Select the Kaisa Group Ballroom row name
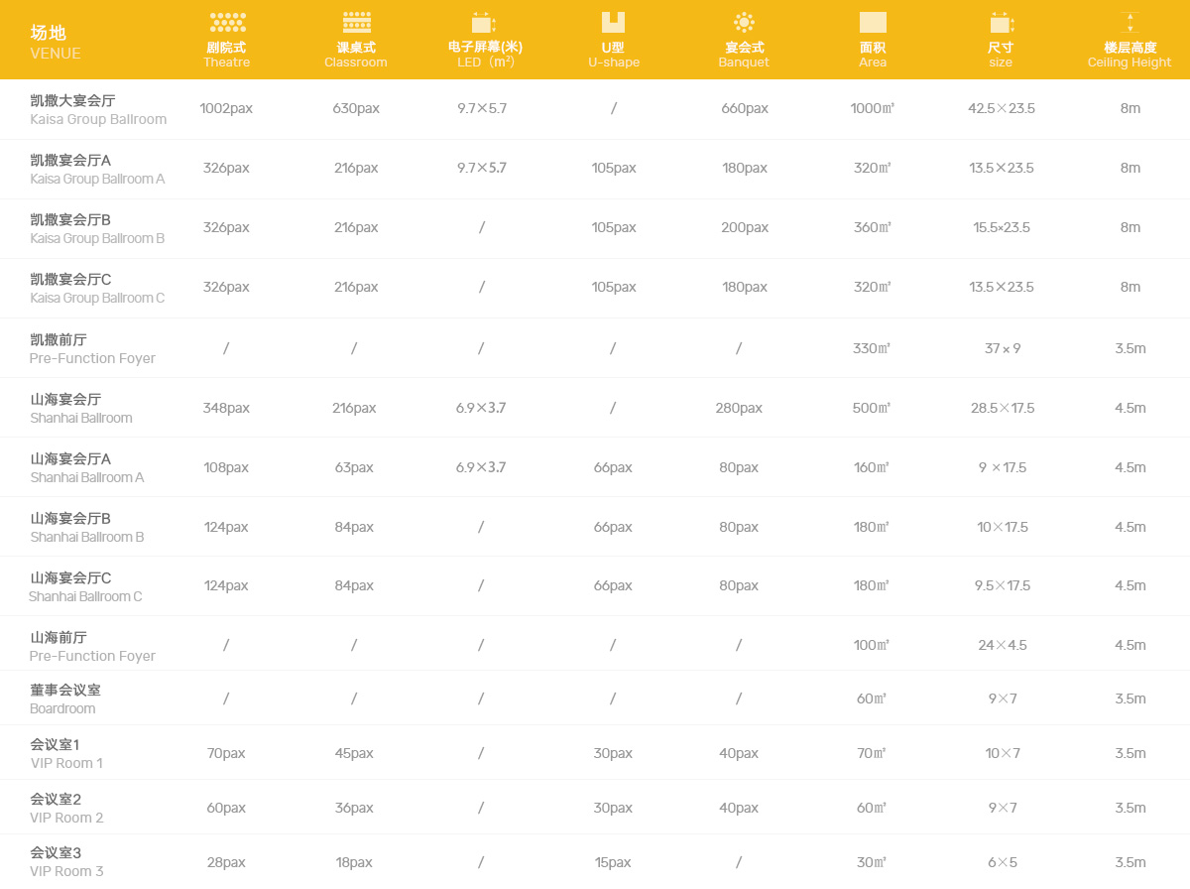The height and width of the screenshot is (889, 1190). (97, 109)
